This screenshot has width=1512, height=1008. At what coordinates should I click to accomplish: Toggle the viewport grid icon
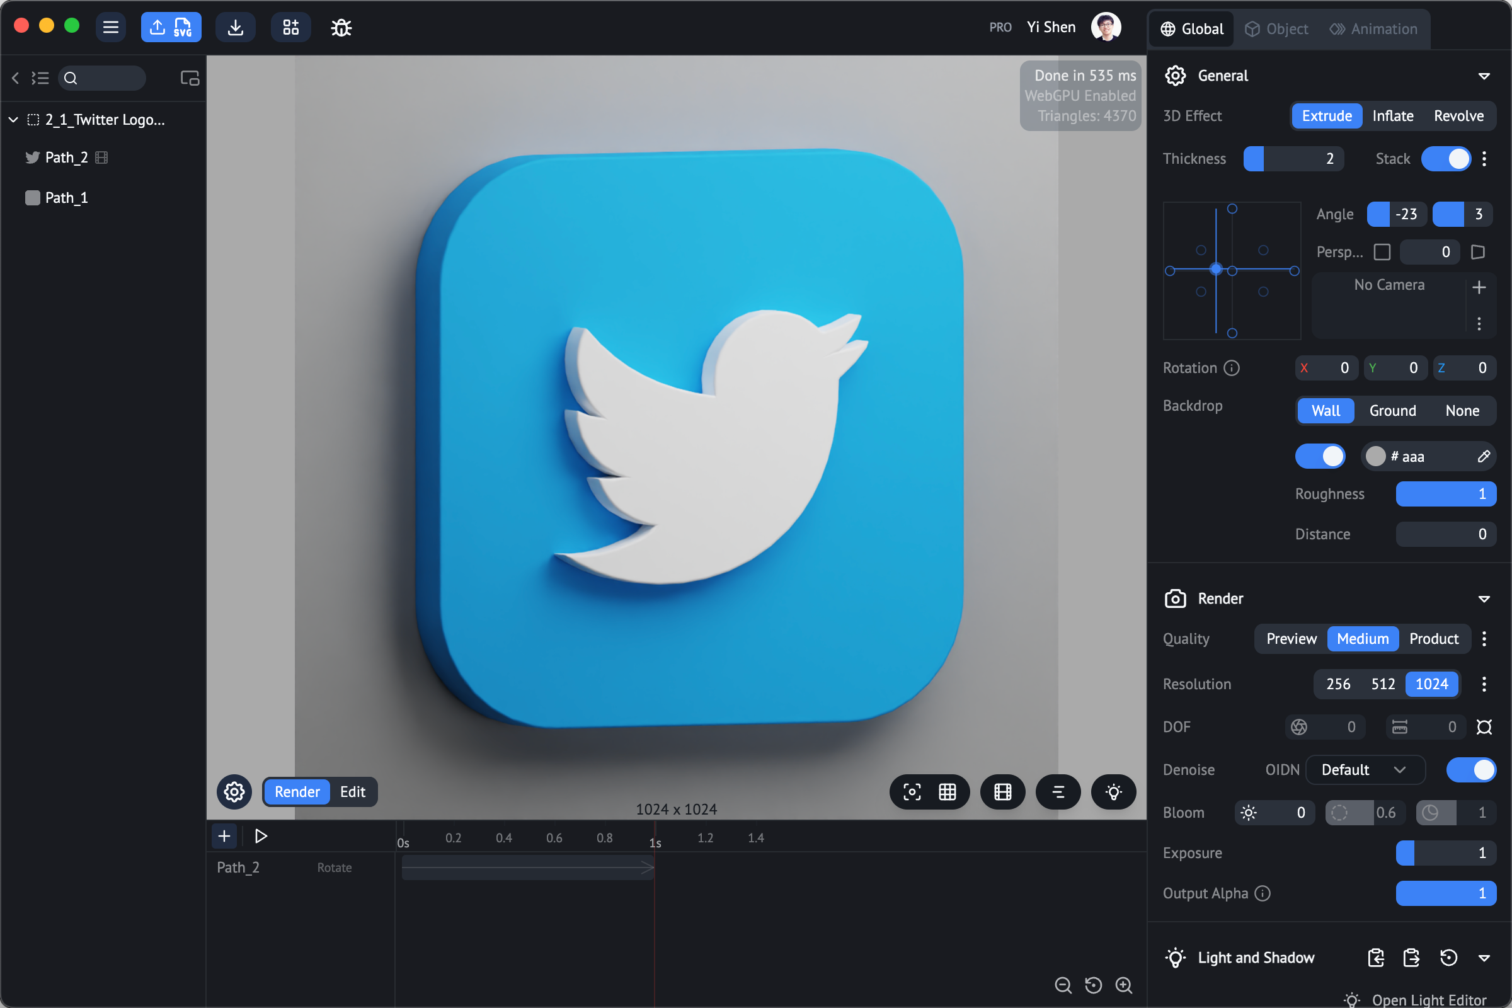click(948, 792)
